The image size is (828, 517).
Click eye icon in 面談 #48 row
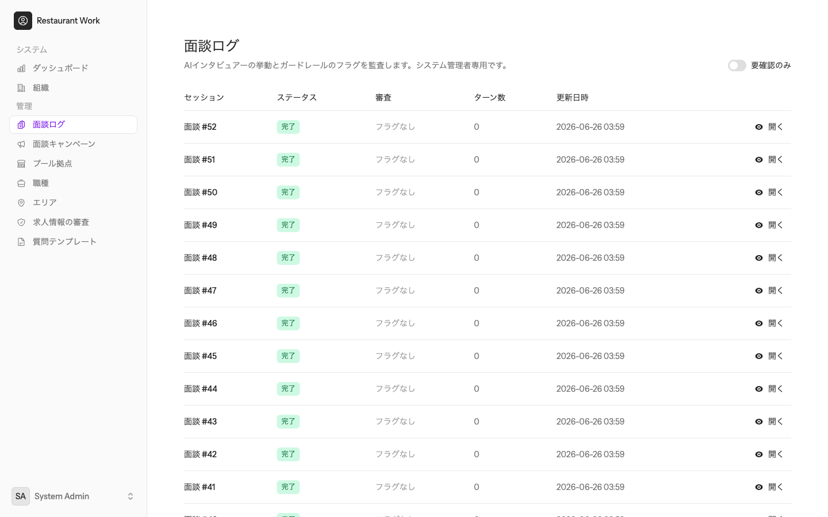(759, 258)
